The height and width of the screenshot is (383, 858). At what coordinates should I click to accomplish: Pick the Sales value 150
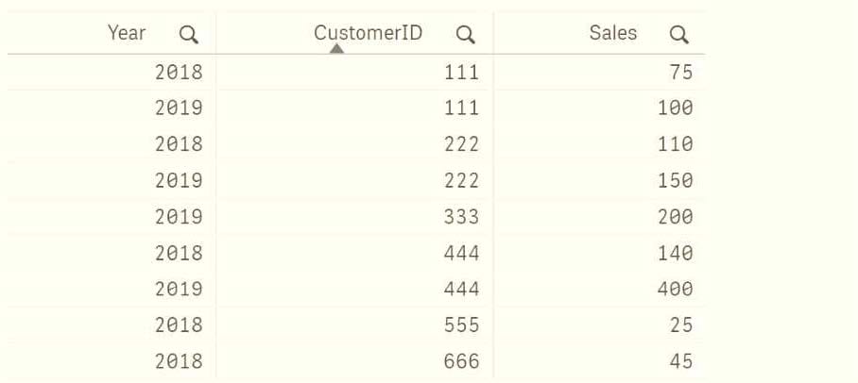pyautogui.click(x=675, y=180)
